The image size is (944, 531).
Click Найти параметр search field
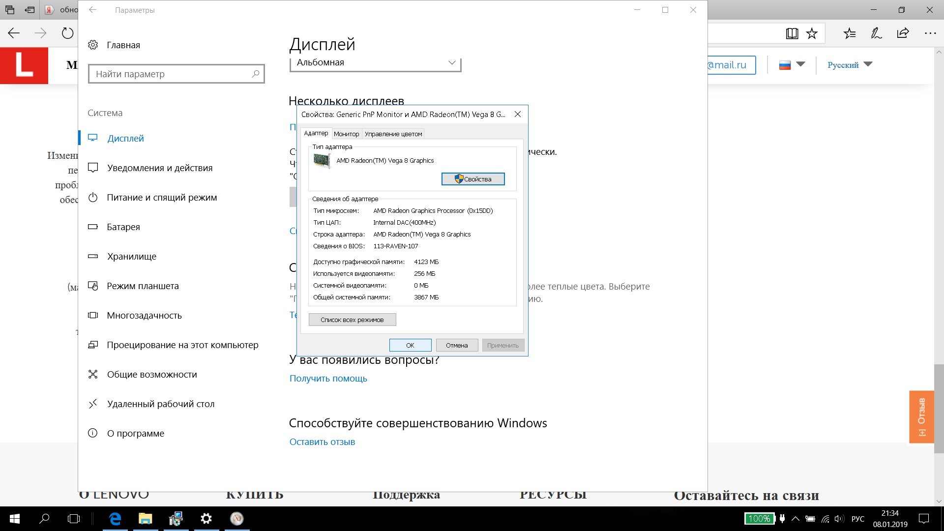tap(177, 74)
